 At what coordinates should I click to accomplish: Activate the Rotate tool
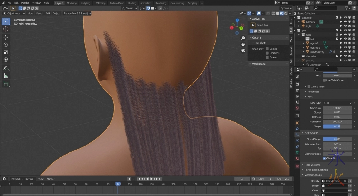(6, 45)
